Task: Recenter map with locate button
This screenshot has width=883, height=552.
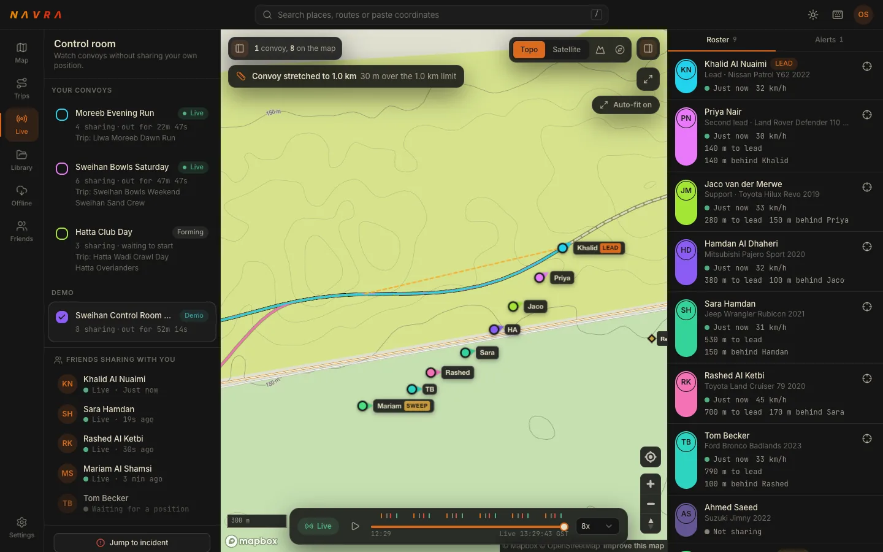Action: (x=651, y=457)
